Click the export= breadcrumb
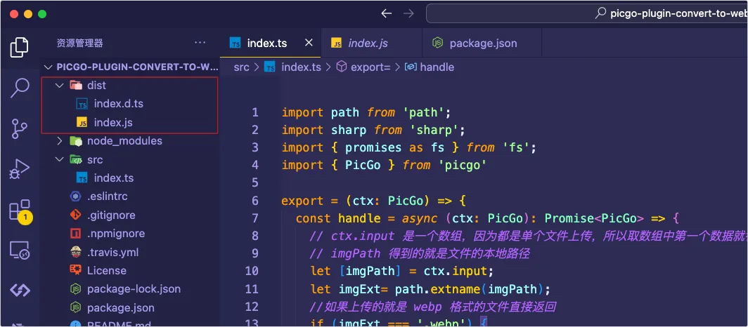The width and height of the screenshot is (748, 327). click(363, 67)
